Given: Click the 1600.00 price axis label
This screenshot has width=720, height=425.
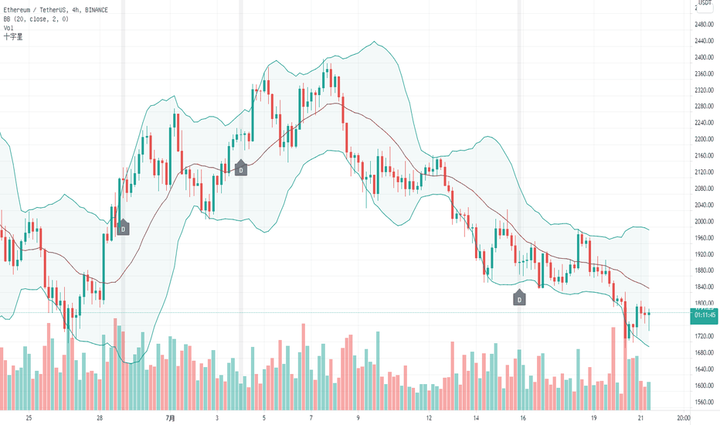Looking at the screenshot, I should 703,386.
